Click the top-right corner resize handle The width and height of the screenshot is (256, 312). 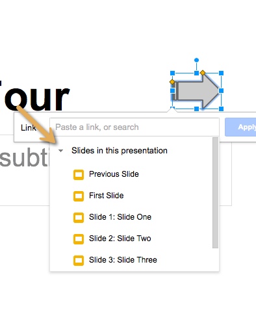221,73
